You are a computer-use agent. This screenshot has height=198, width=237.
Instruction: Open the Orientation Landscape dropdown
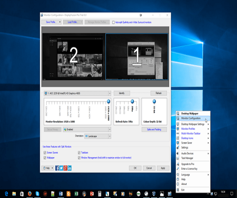pyautogui.click(x=98, y=136)
